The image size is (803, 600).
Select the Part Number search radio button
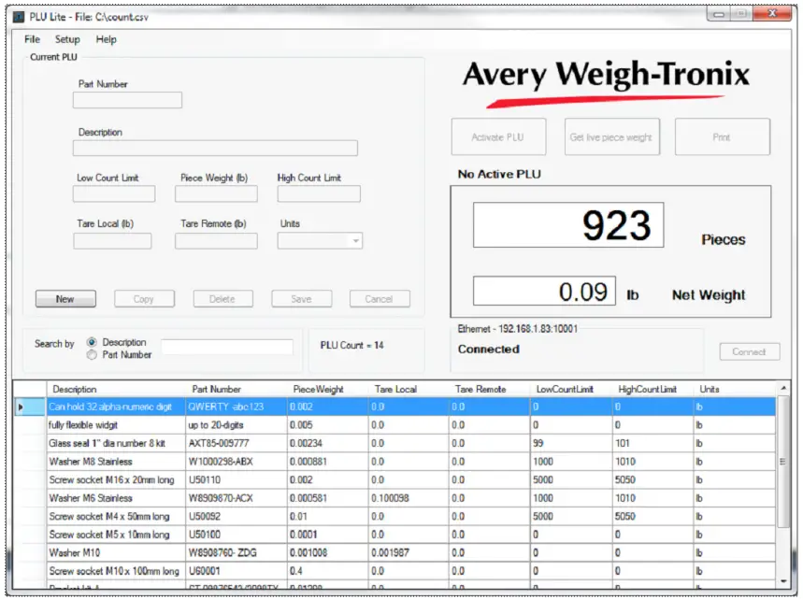tap(90, 352)
